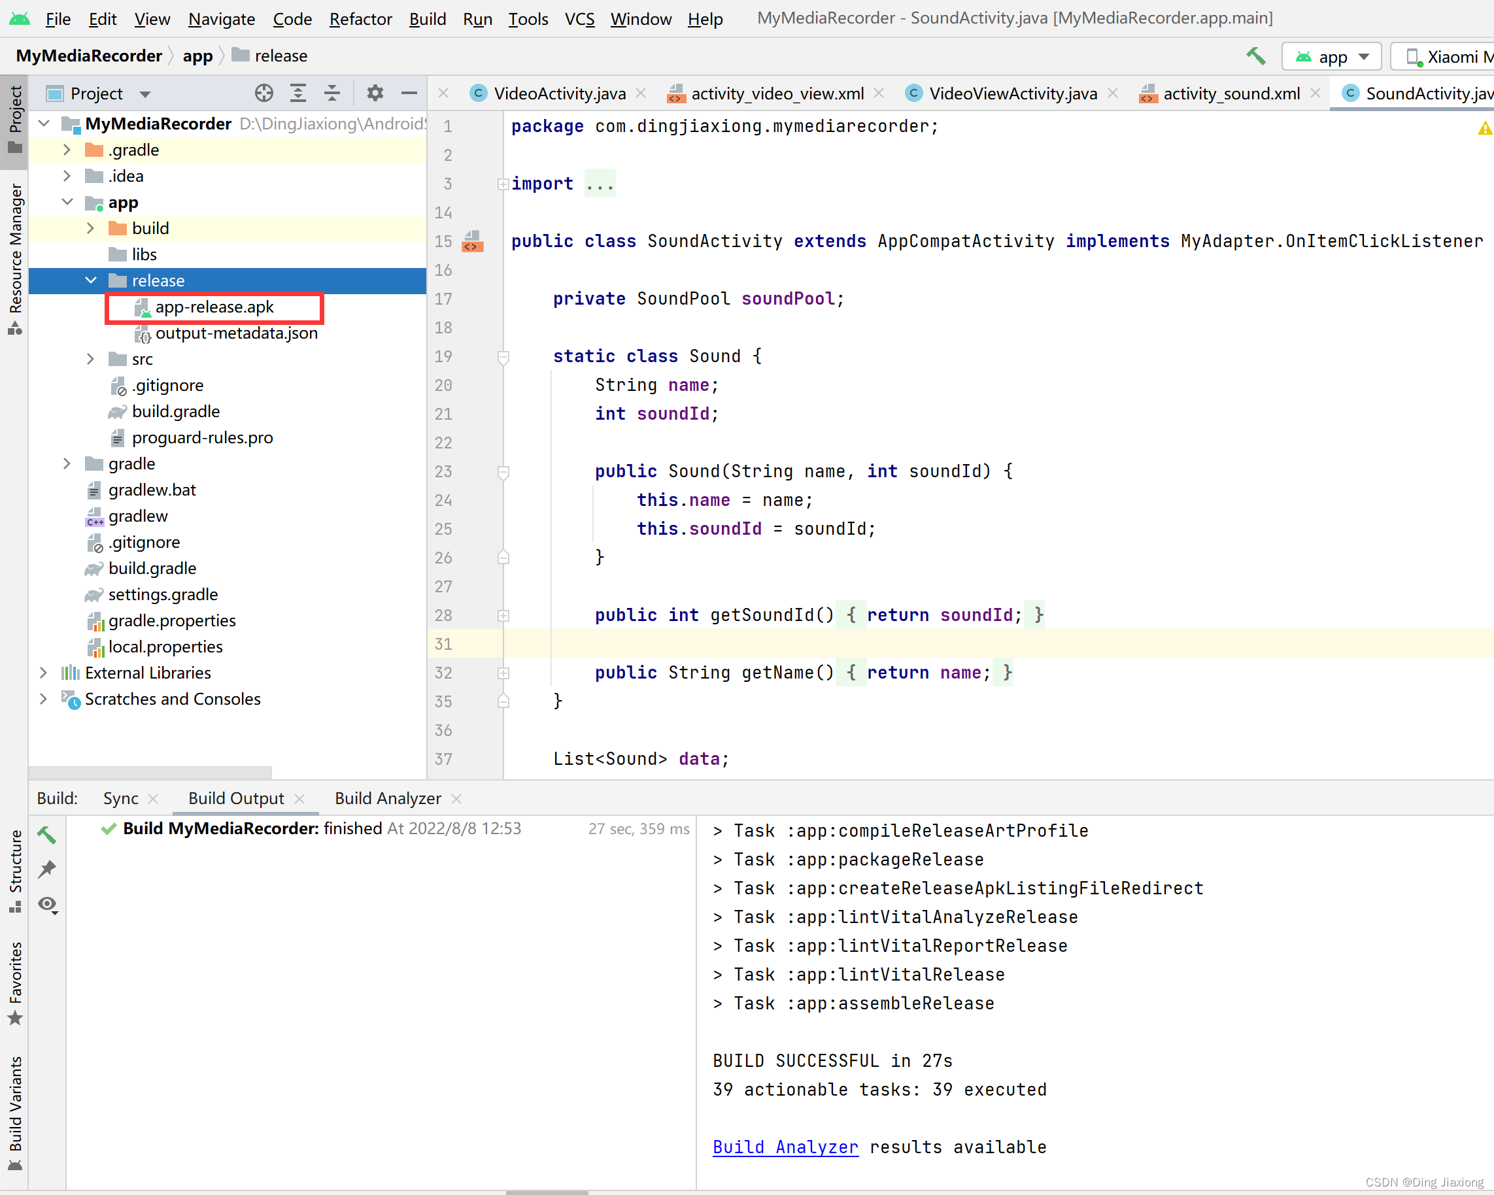Viewport: 1494px width, 1195px height.
Task: Open the Sync build tab
Action: point(120,798)
